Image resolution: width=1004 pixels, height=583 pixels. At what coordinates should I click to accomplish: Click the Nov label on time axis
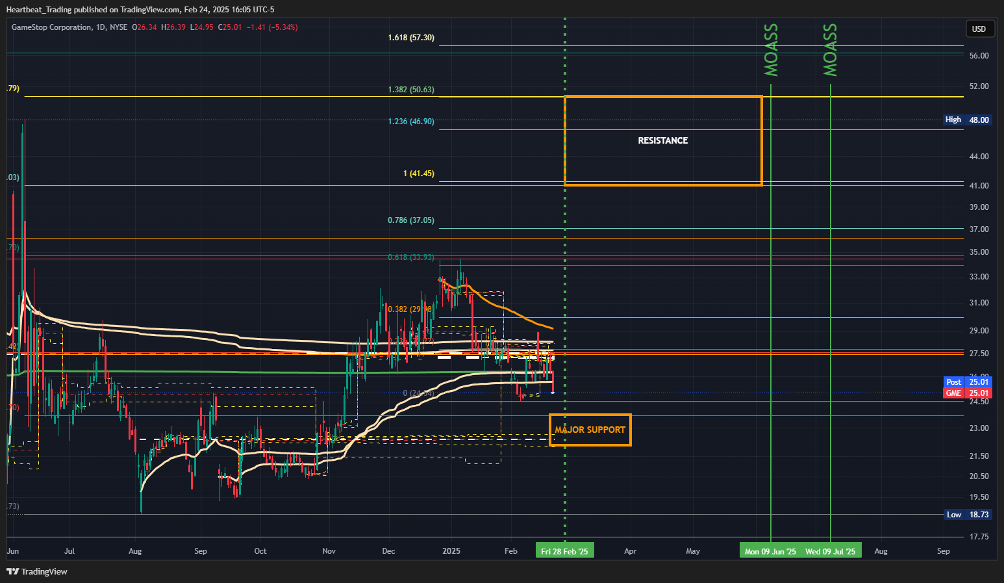click(329, 551)
